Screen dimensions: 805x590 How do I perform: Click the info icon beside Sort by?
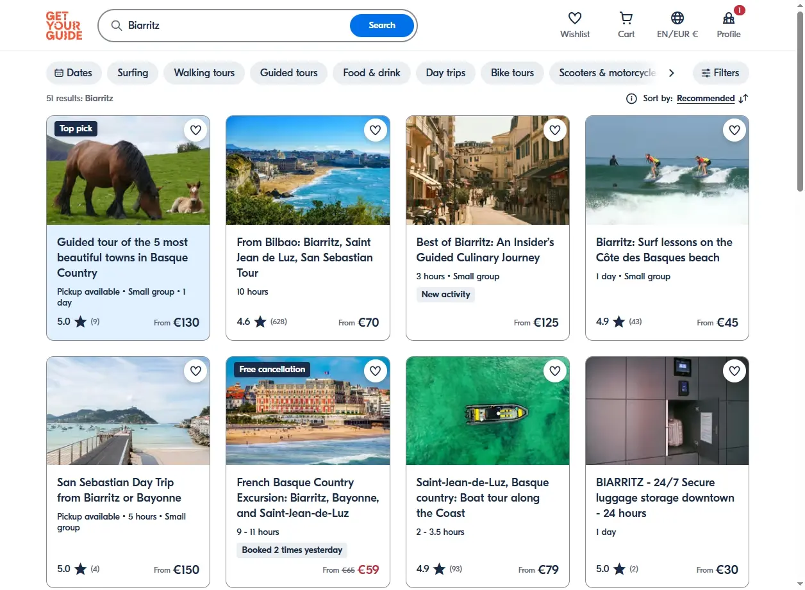click(x=631, y=99)
